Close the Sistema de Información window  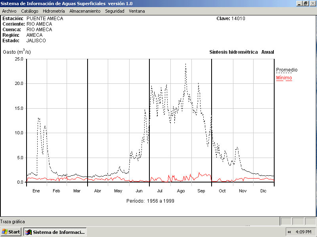tap(312, 3)
